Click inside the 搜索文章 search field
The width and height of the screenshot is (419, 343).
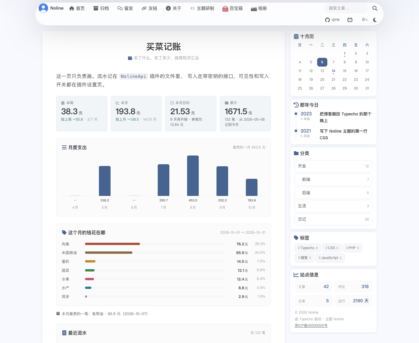[x=346, y=8]
